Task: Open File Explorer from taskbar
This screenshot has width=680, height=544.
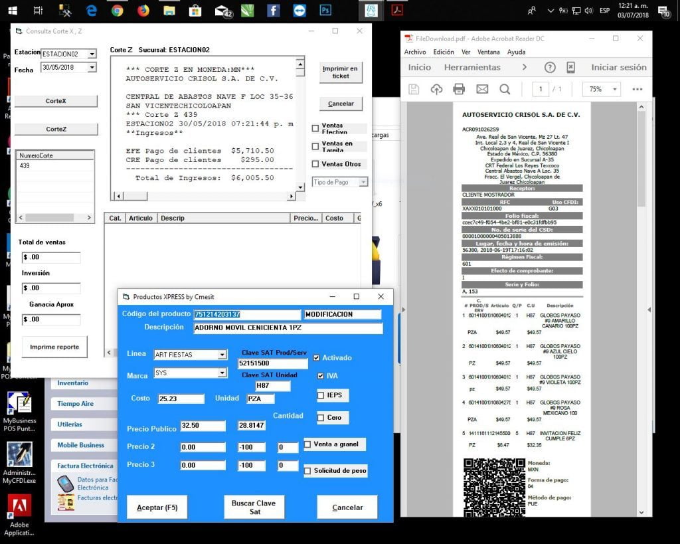Action: pos(169,11)
